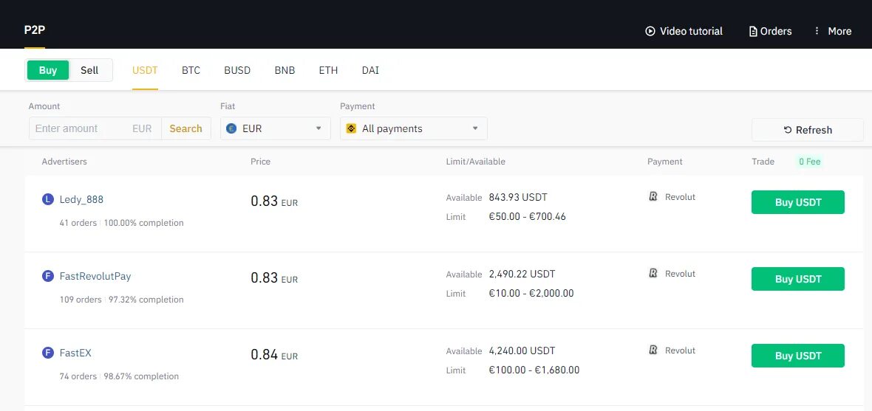872x411 pixels.
Task: Click the €50.00 - €700.46 limit
Action: (x=527, y=217)
